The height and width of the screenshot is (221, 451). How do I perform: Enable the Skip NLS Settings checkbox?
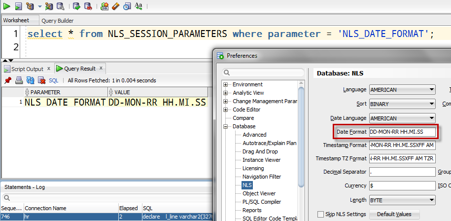coord(320,215)
